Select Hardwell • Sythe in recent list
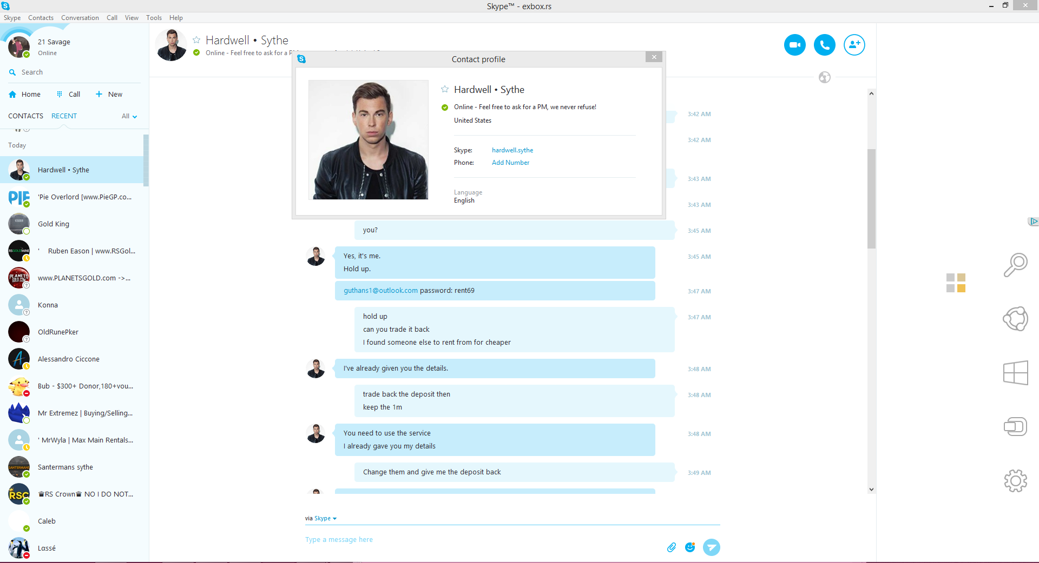 click(72, 170)
